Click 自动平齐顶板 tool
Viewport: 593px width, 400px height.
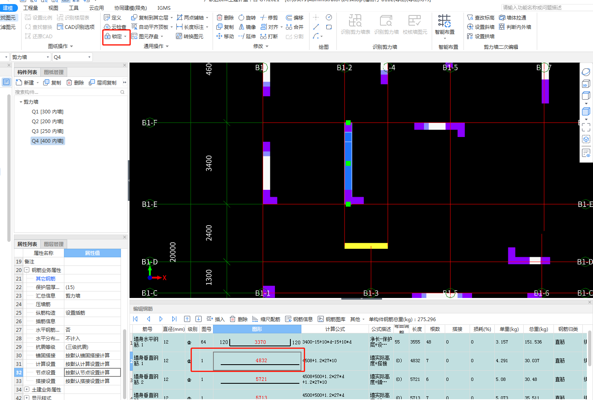point(149,27)
